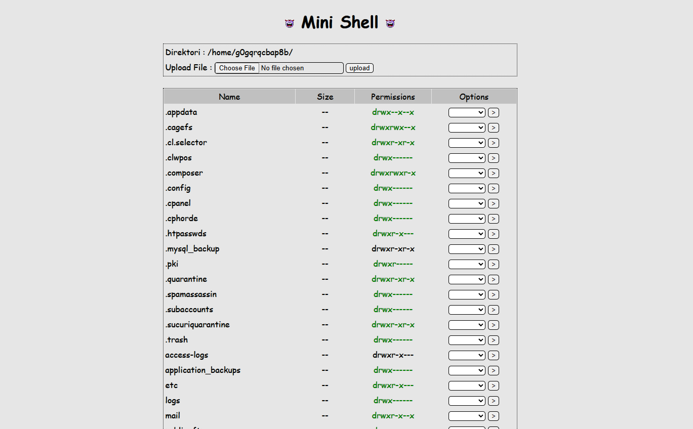Screen dimensions: 693x429
Task: Click the > go button for .cagefs
Action: click(x=493, y=128)
